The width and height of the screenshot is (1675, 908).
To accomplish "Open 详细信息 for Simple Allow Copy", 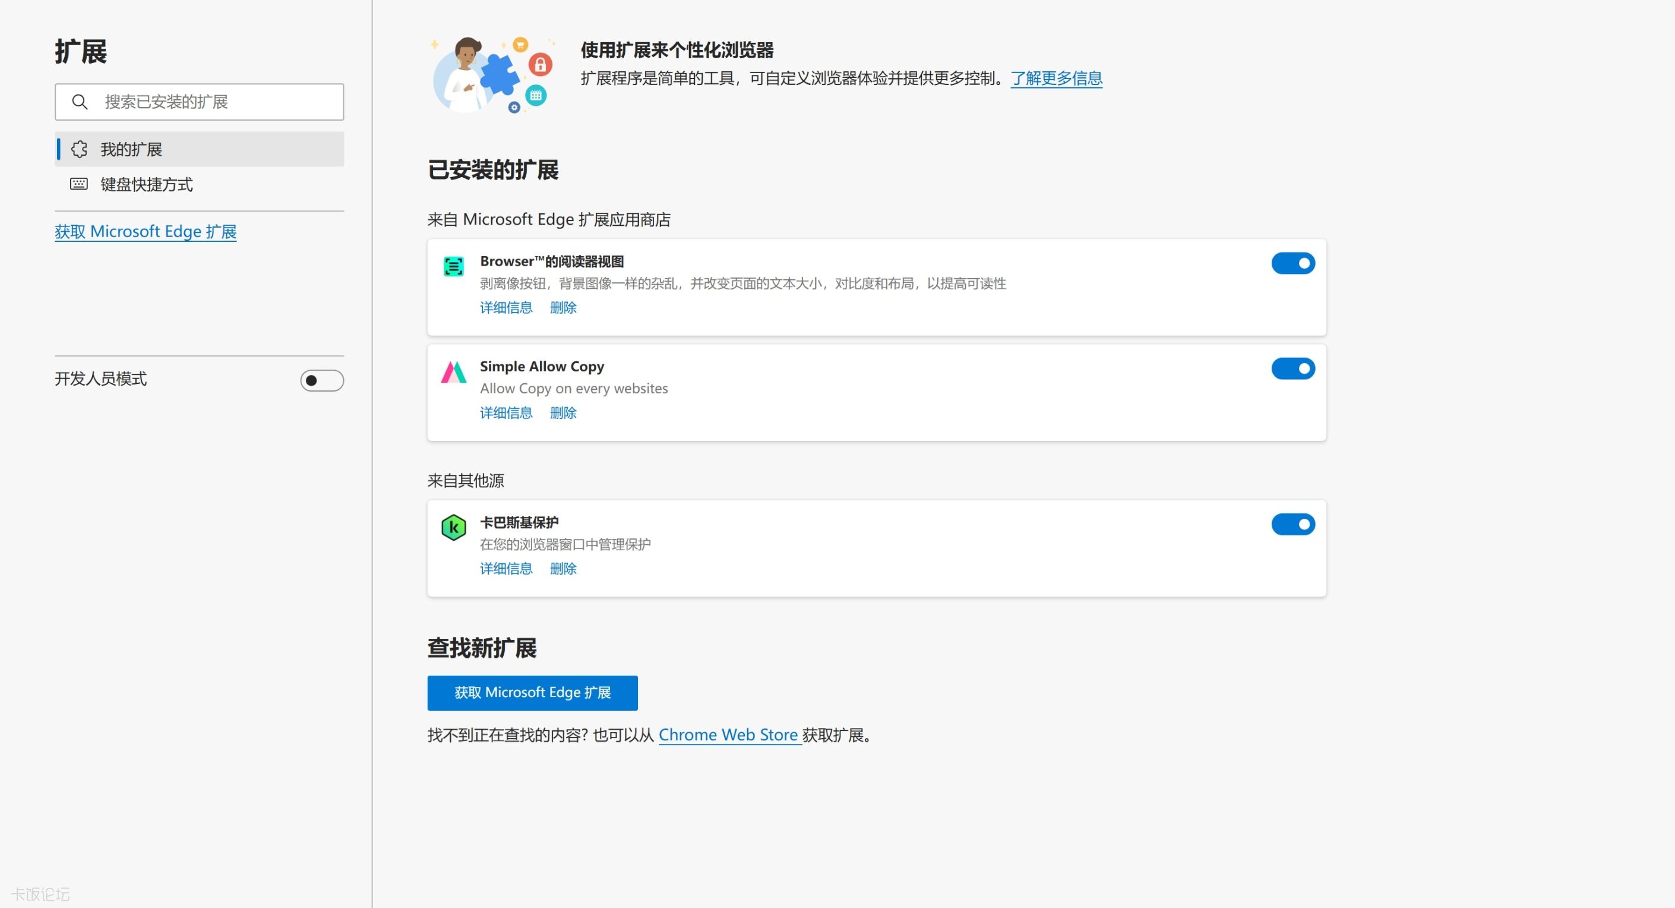I will coord(506,413).
